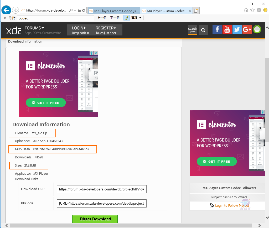Click the browser Back arrow button
Viewport: 269px width, 228px height.
coord(6,10)
